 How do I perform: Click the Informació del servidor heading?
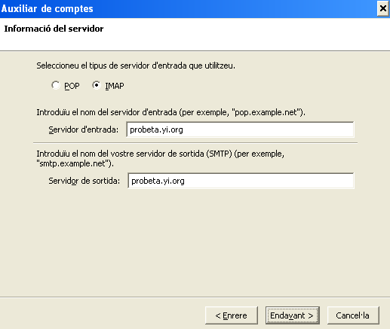click(54, 29)
